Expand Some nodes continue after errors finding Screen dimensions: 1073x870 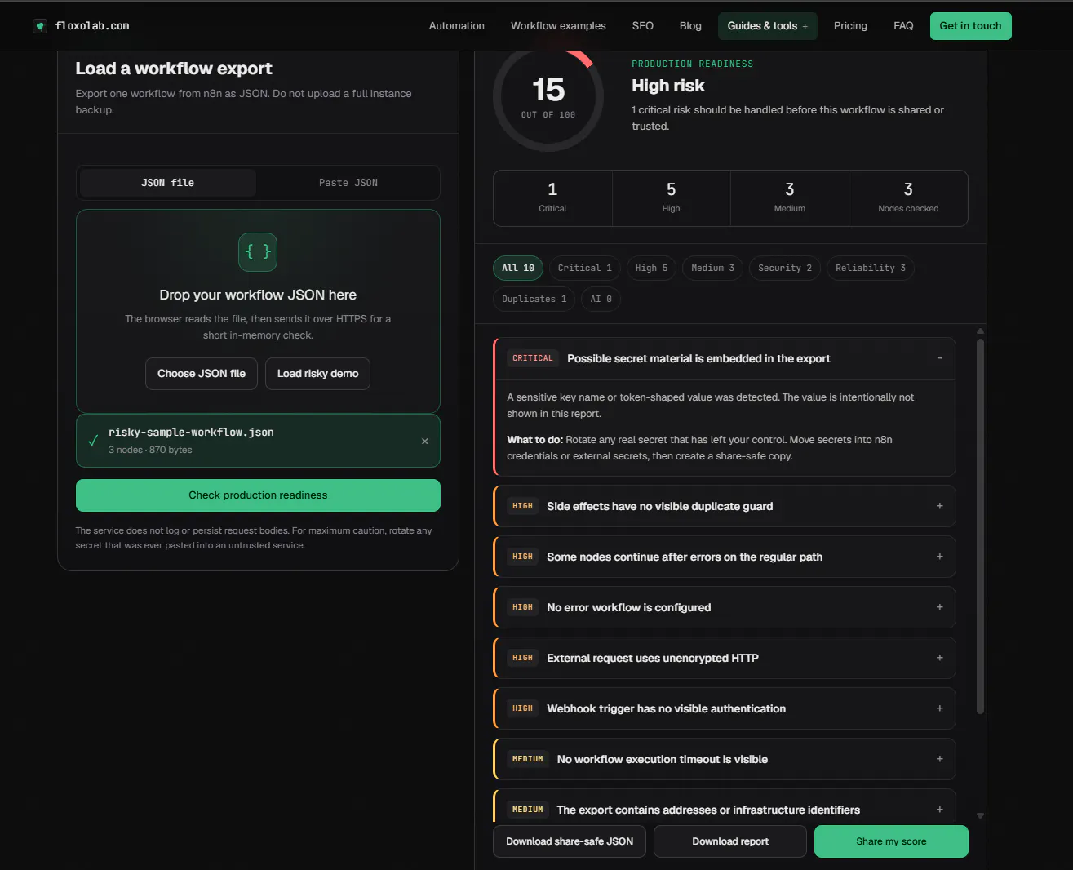pyautogui.click(x=939, y=557)
